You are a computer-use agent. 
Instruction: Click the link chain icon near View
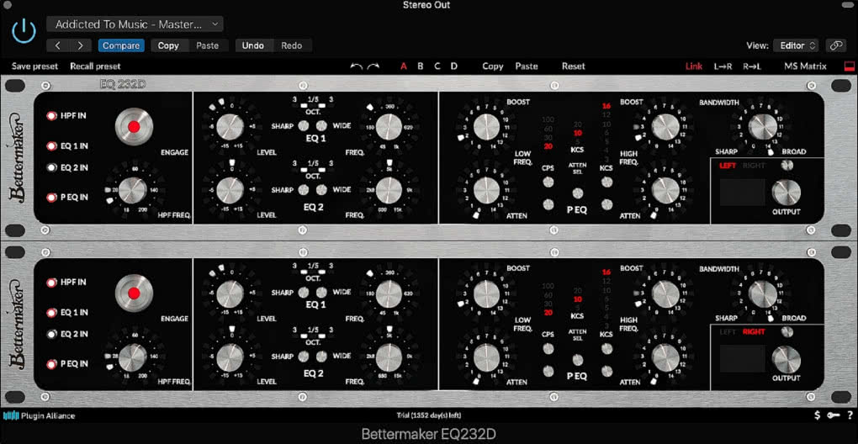[835, 45]
